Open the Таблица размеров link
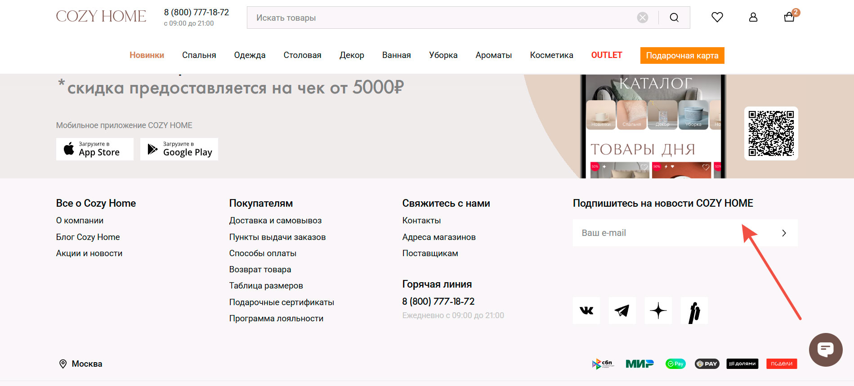 coord(266,286)
